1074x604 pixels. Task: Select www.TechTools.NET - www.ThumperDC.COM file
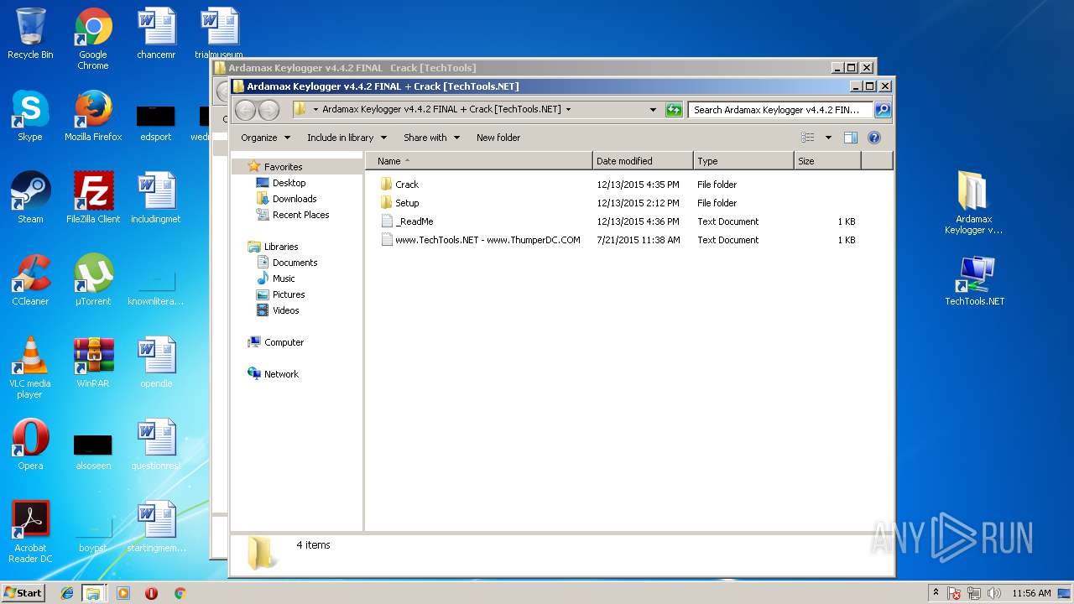[480, 240]
